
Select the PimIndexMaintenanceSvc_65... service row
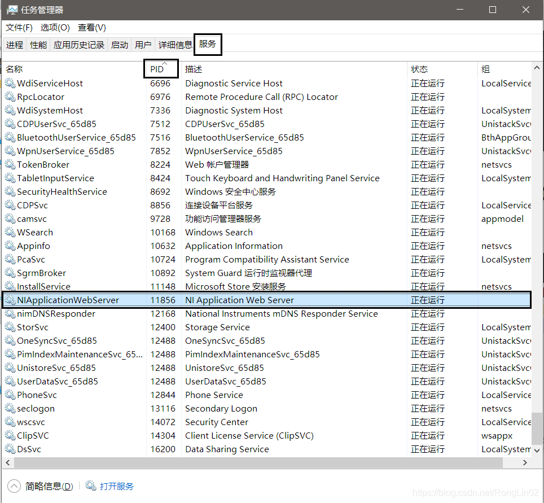266,354
